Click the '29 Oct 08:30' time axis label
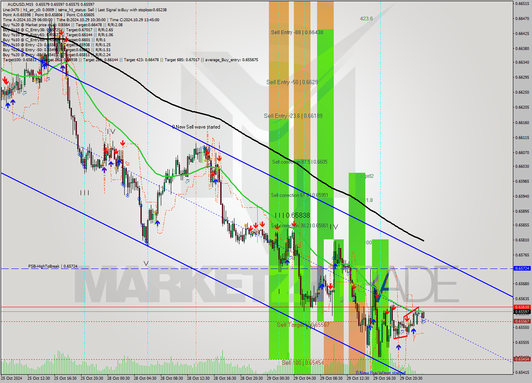The image size is (532, 383). [x=331, y=379]
